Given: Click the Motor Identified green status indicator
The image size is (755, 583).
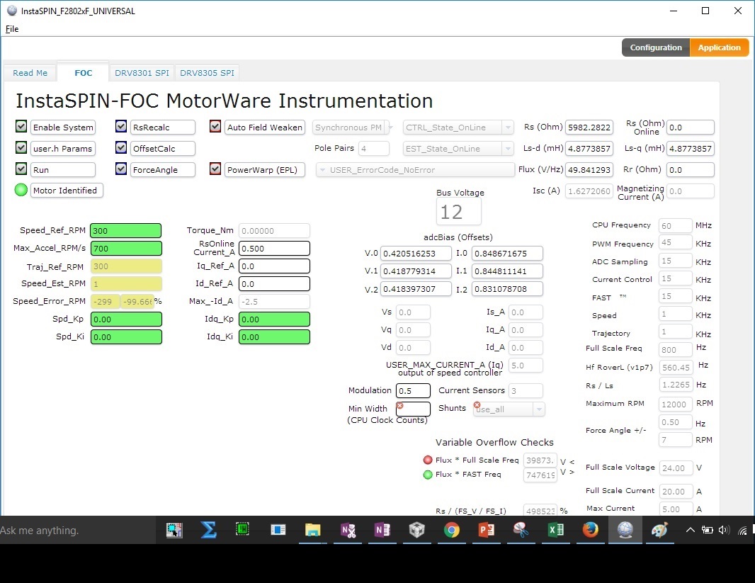Looking at the screenshot, I should click(x=21, y=190).
